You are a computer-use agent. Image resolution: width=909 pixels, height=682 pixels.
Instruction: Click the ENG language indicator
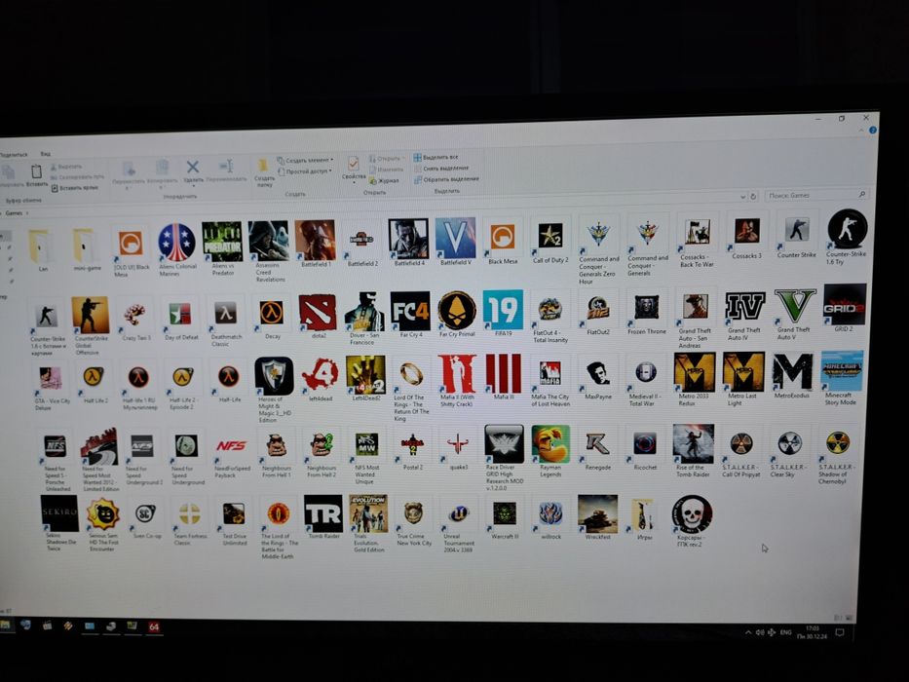[785, 632]
